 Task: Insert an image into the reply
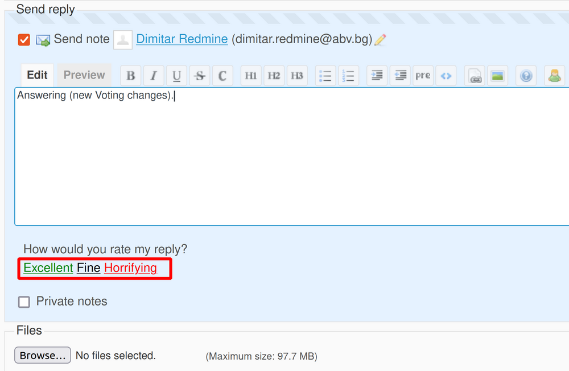click(x=497, y=76)
